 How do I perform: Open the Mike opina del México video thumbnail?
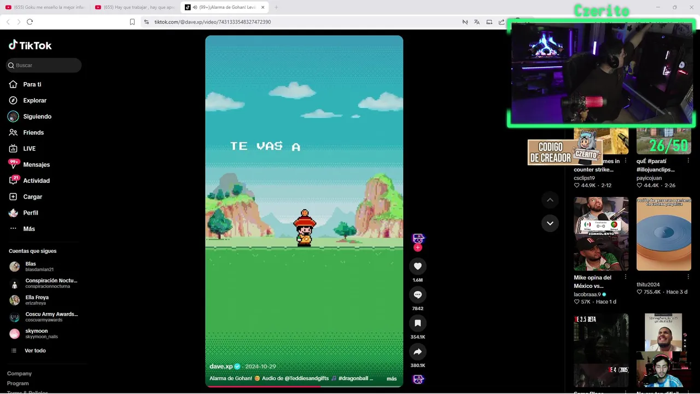click(x=601, y=234)
